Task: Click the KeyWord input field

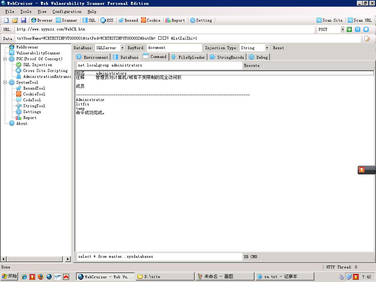Action: pyautogui.click(x=174, y=48)
